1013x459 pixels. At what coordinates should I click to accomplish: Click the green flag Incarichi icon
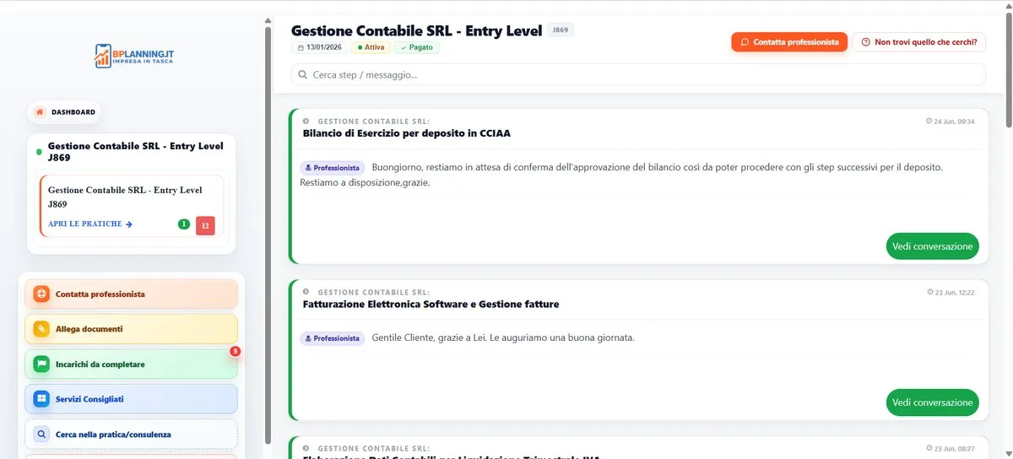(x=41, y=364)
